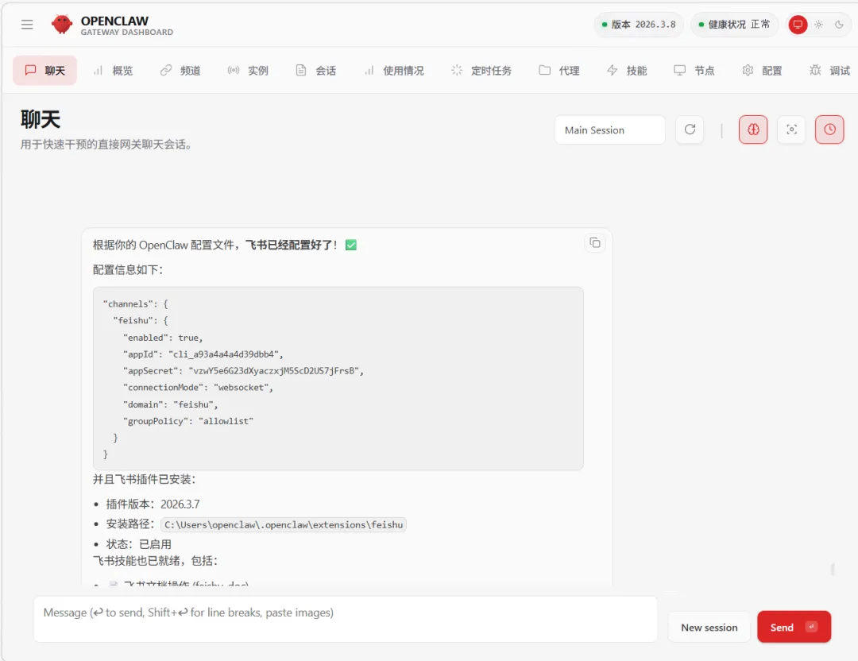Viewport: 858px width, 661px height.
Task: Toggle the clock cron sessions button
Action: coord(829,129)
